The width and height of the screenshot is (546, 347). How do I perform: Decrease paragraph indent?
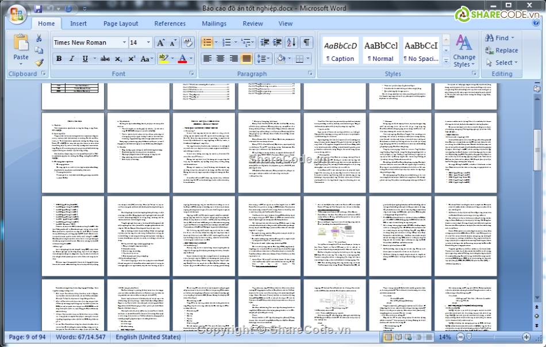[264, 43]
